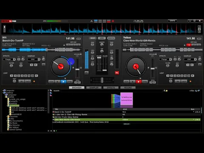Select loop length 4 on left deck
The height and width of the screenshot is (153, 204).
22,76
